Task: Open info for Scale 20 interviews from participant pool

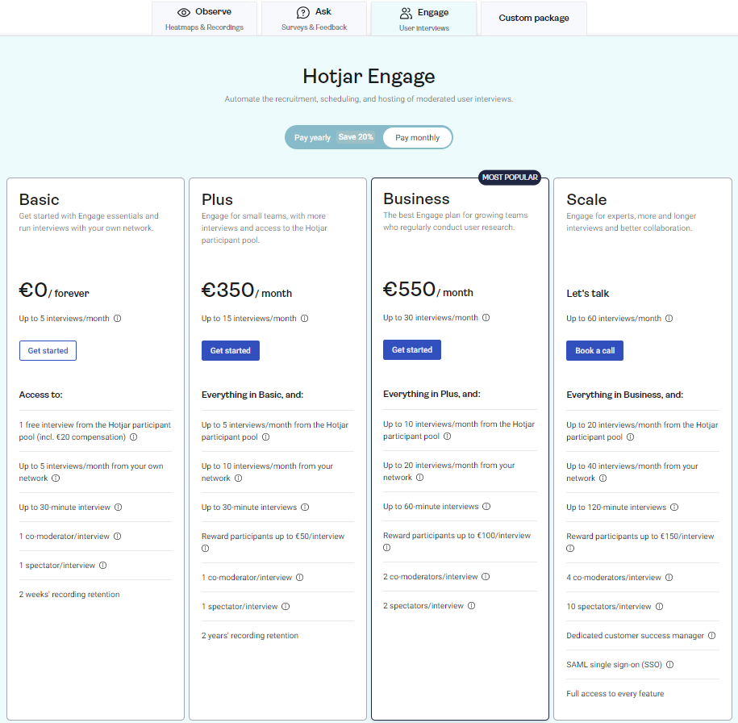Action: pyautogui.click(x=631, y=437)
